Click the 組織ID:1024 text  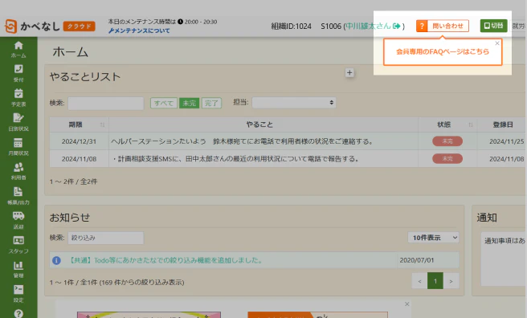tap(292, 26)
